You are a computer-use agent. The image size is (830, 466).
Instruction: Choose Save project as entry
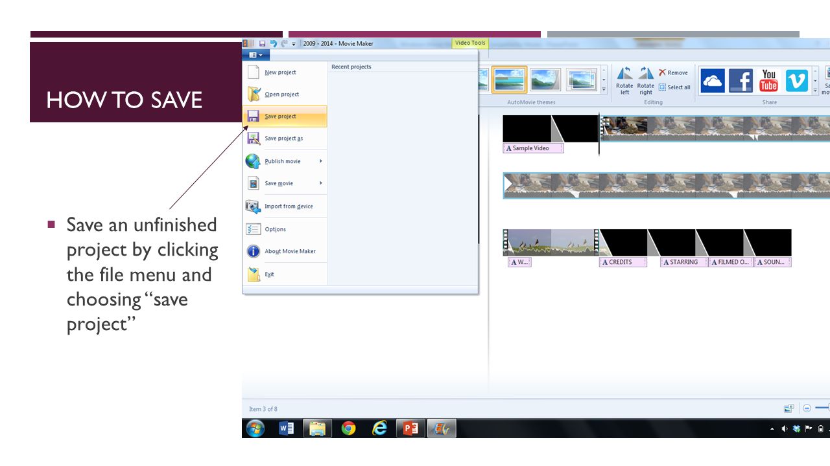(285, 139)
